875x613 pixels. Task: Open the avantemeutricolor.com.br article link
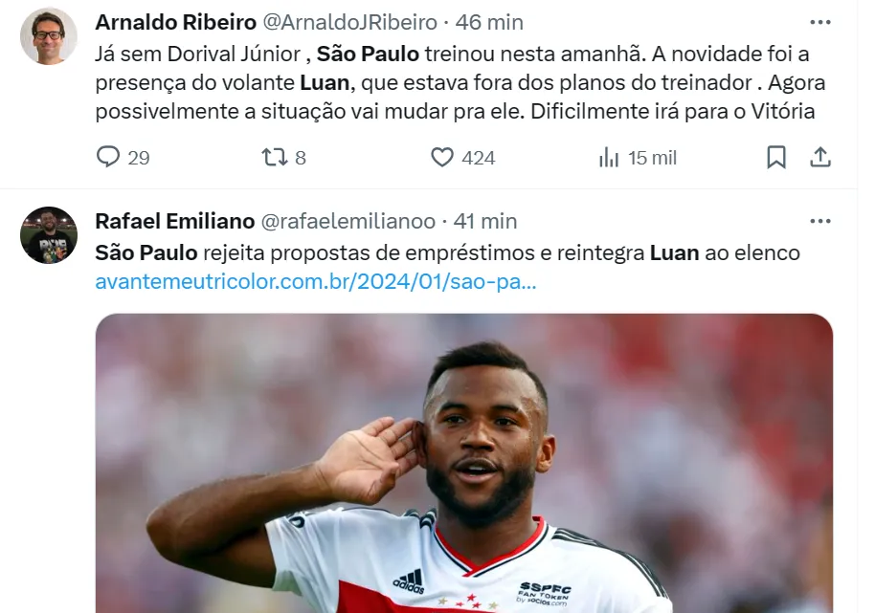(x=316, y=281)
